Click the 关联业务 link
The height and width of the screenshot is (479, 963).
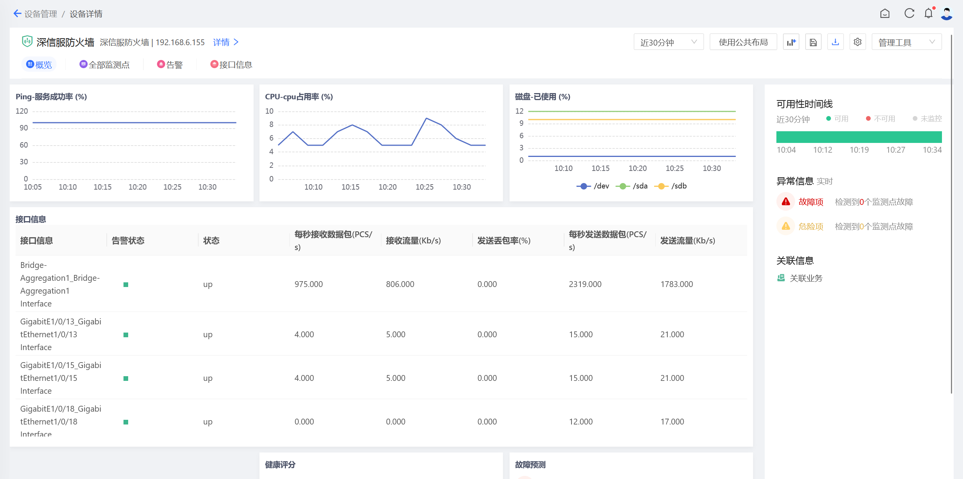point(806,278)
